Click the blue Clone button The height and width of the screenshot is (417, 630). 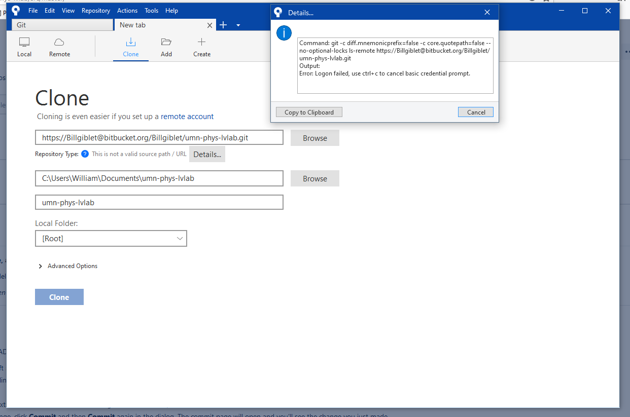(x=59, y=297)
